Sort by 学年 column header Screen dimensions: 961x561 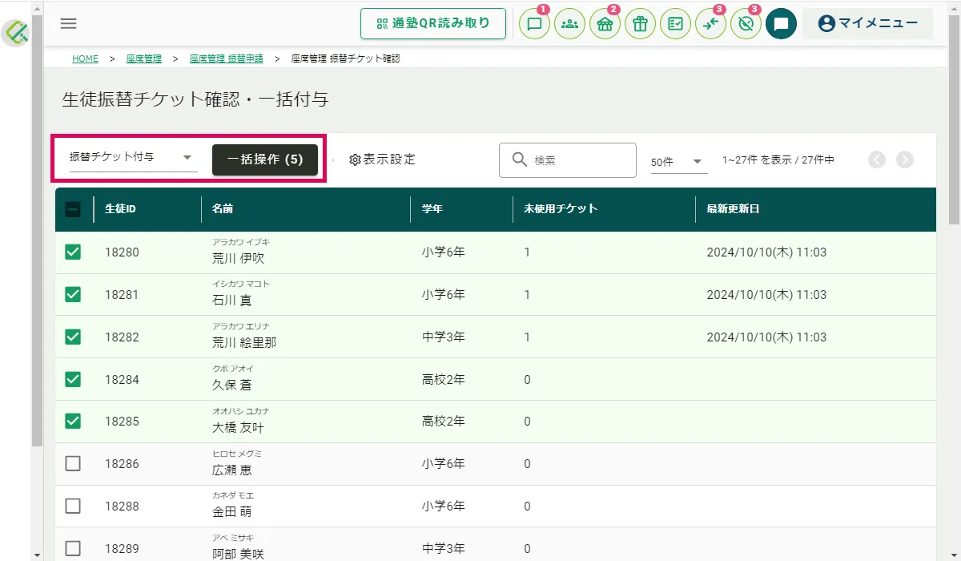tap(432, 209)
